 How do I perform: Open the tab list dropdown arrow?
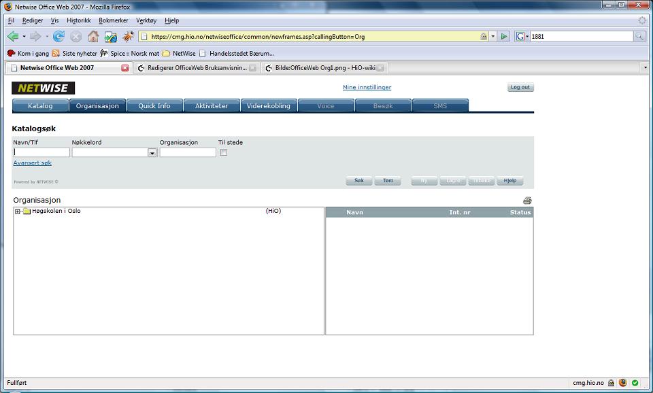[x=646, y=67]
